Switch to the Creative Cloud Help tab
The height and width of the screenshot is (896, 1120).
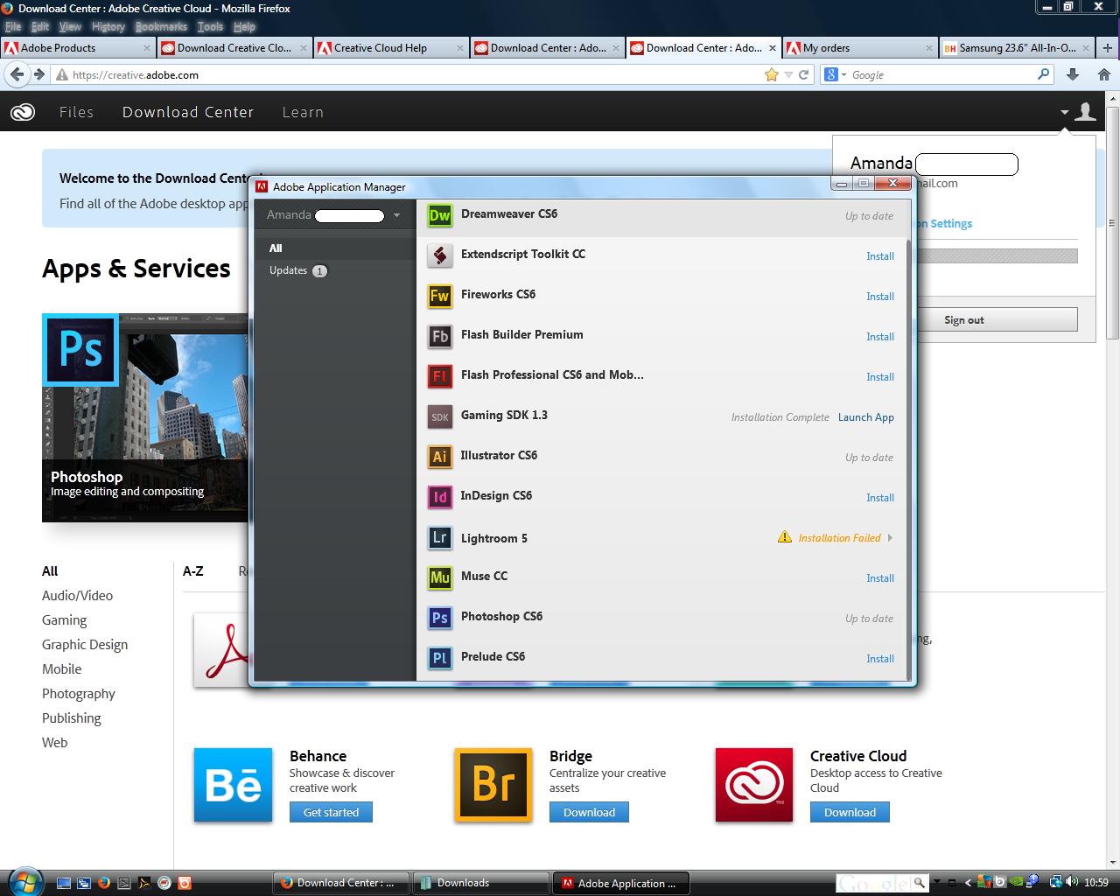tap(390, 48)
